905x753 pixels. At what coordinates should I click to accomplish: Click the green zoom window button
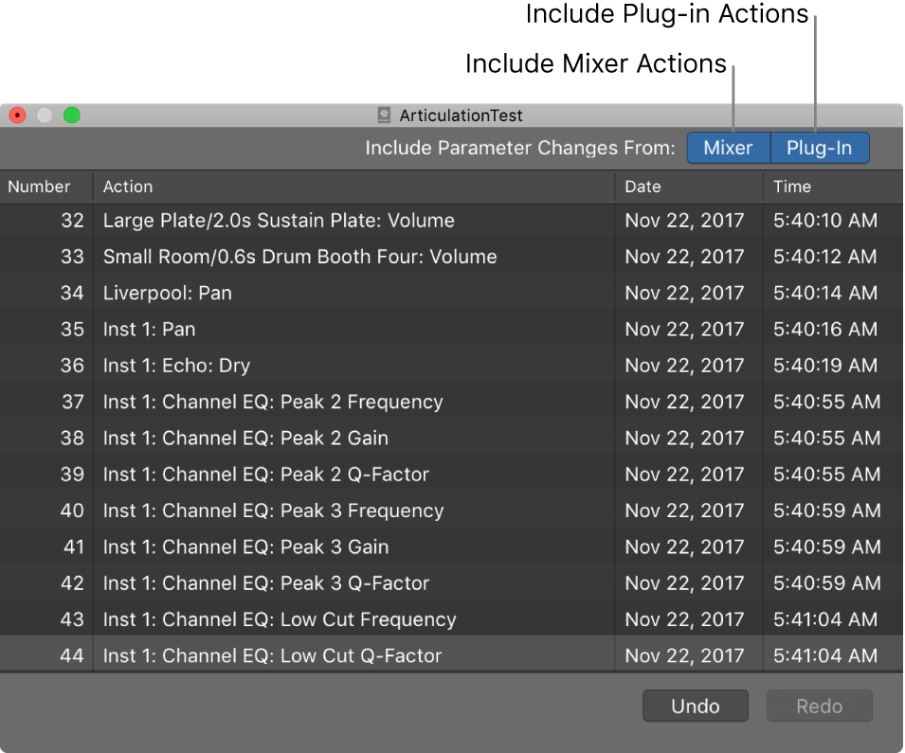72,116
